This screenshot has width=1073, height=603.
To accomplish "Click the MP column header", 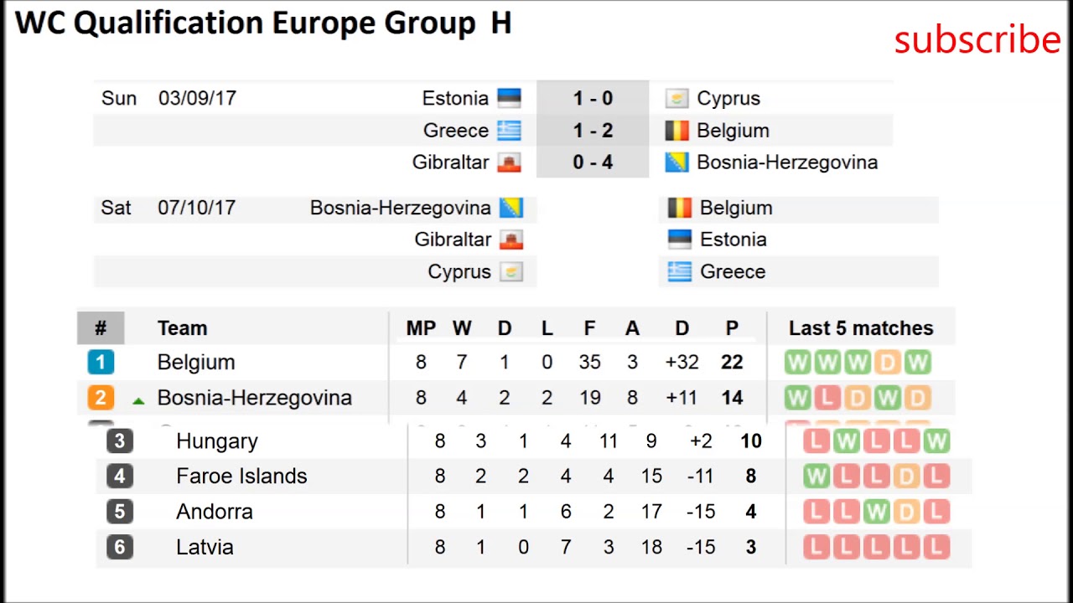I will click(421, 328).
